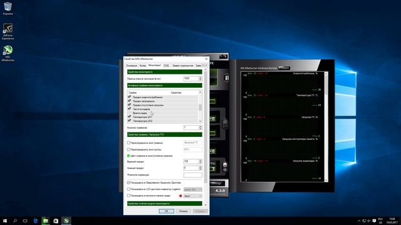Click the settings dialog vertical scrollbar
The image size is (401, 225).
206,137
